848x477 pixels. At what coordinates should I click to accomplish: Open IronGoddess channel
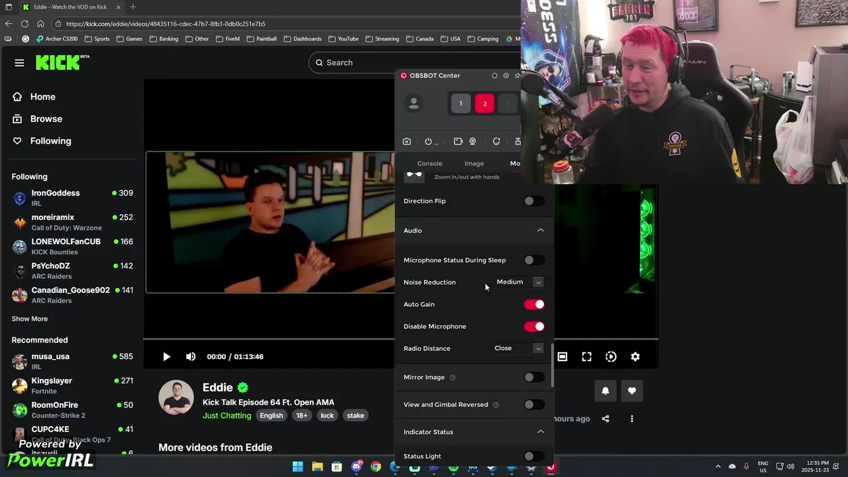(73, 197)
